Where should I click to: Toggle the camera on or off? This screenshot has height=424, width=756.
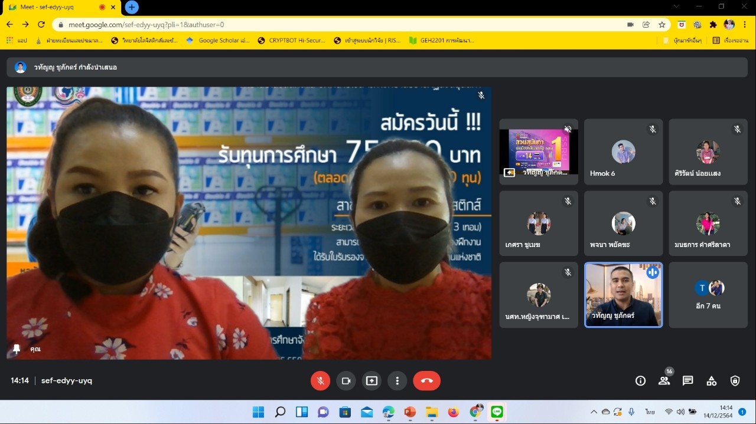[346, 381]
